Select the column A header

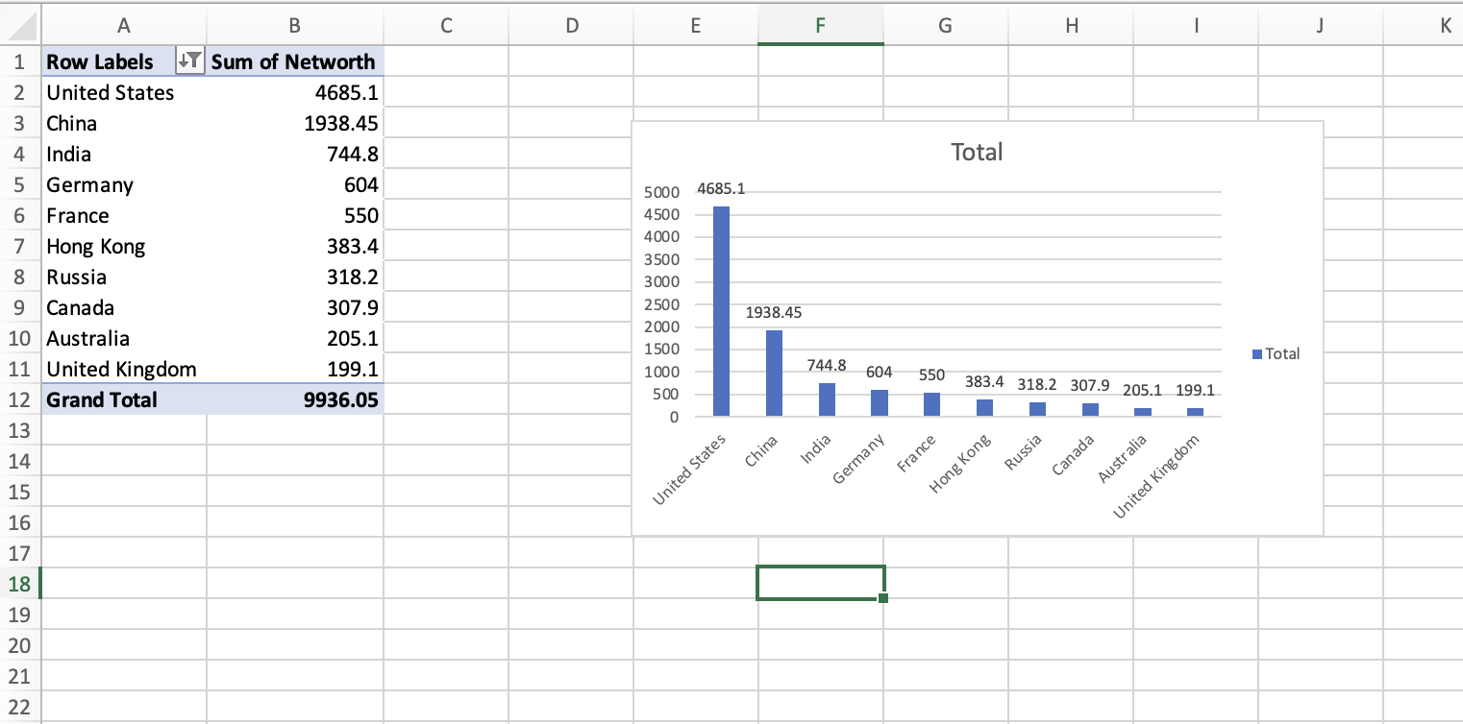[x=123, y=27]
